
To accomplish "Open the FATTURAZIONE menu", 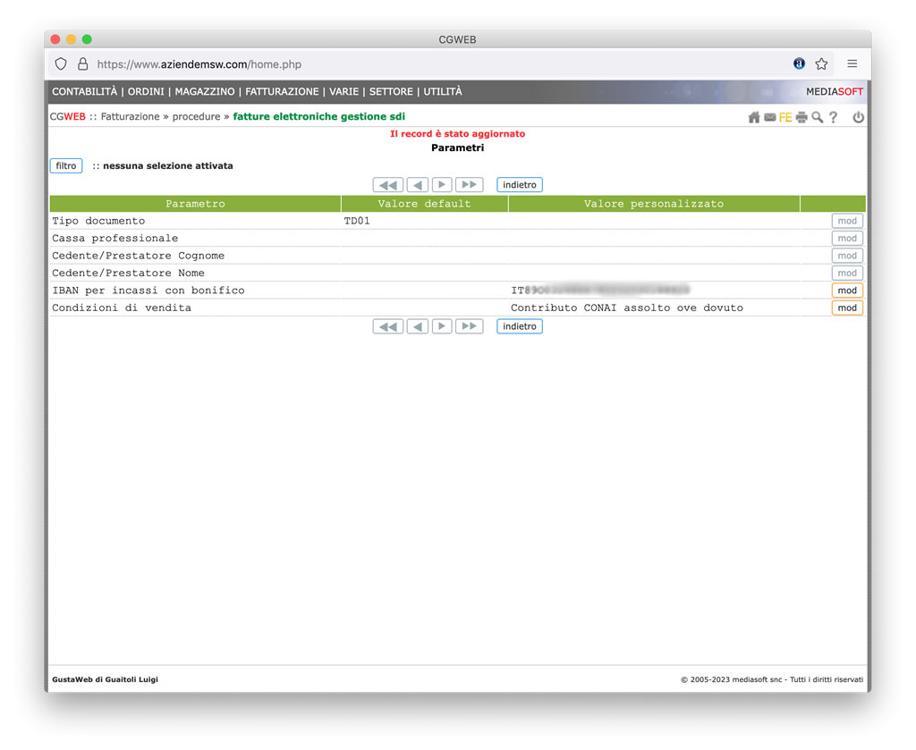I will click(282, 92).
